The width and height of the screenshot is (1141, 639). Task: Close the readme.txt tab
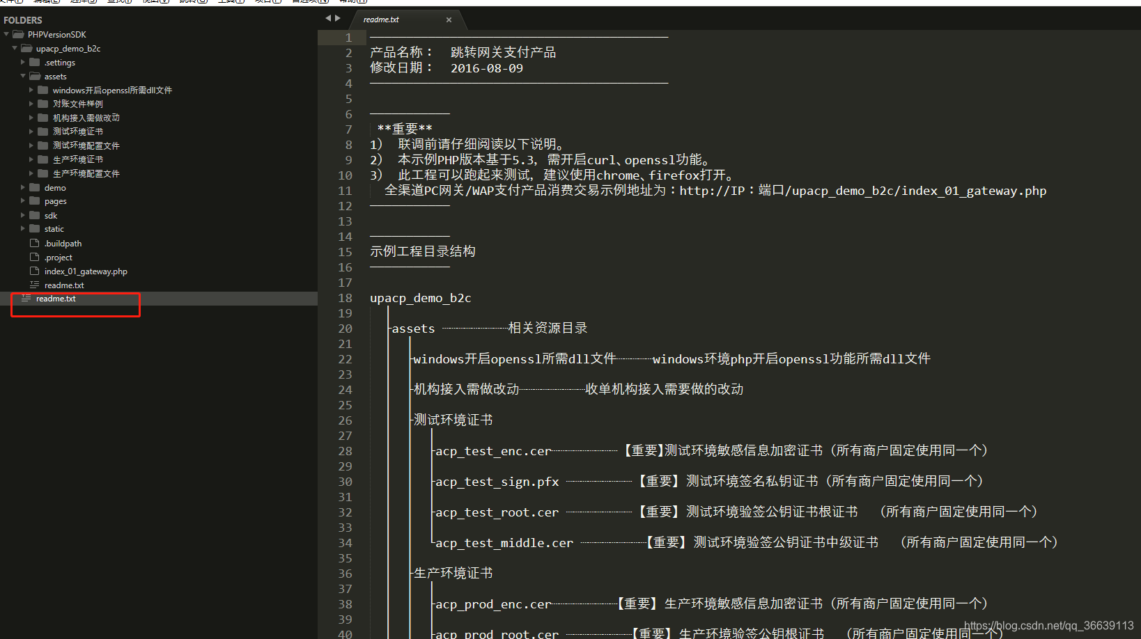[x=449, y=19]
